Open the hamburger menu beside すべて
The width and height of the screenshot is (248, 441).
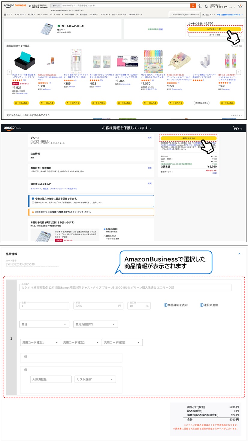tap(5, 14)
